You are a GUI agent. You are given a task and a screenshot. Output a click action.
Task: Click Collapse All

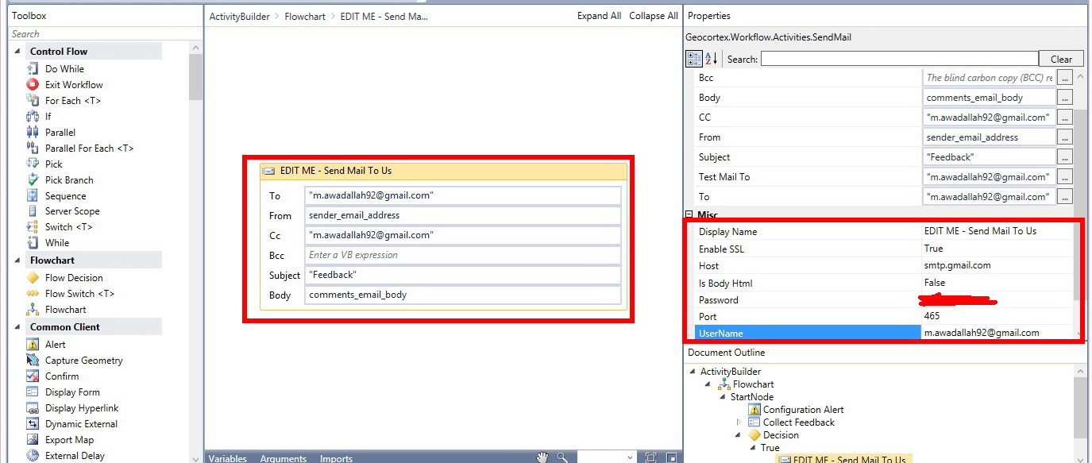pyautogui.click(x=654, y=16)
